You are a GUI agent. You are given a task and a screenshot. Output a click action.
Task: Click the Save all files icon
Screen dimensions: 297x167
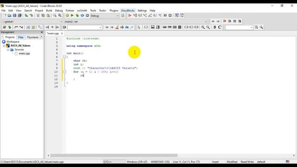(19, 15)
